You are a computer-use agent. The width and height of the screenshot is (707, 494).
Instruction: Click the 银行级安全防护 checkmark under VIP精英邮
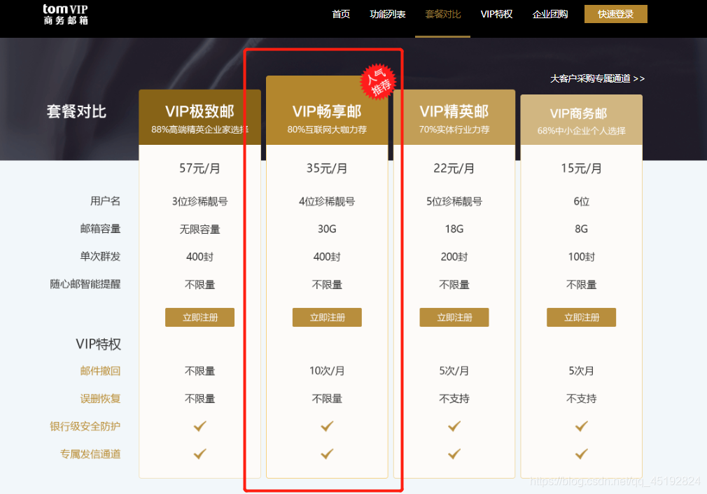pos(454,426)
